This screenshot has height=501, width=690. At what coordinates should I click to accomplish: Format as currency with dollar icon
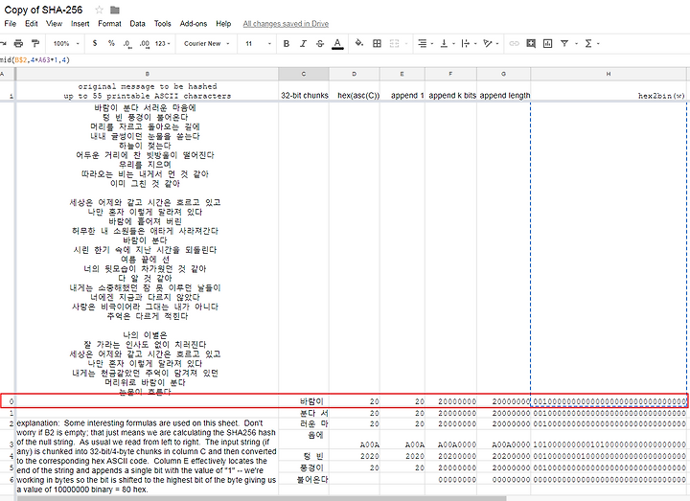tap(95, 43)
